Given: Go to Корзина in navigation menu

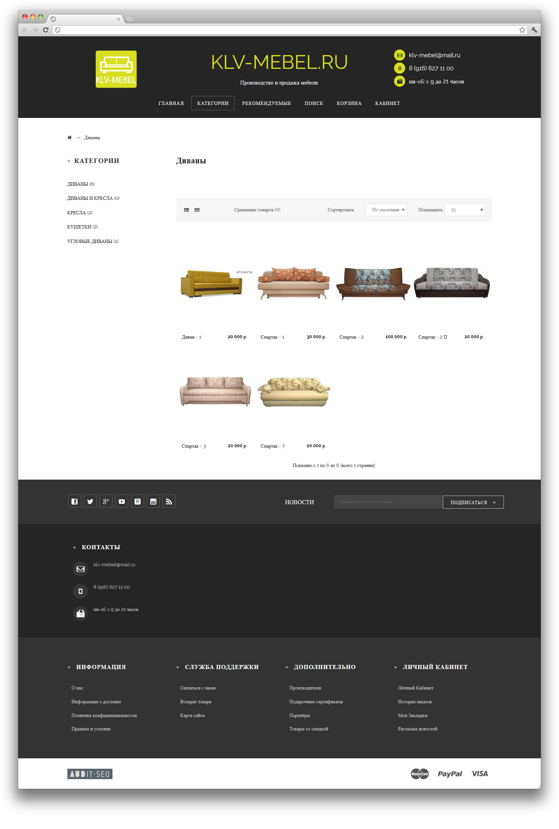Looking at the screenshot, I should pyautogui.click(x=349, y=103).
